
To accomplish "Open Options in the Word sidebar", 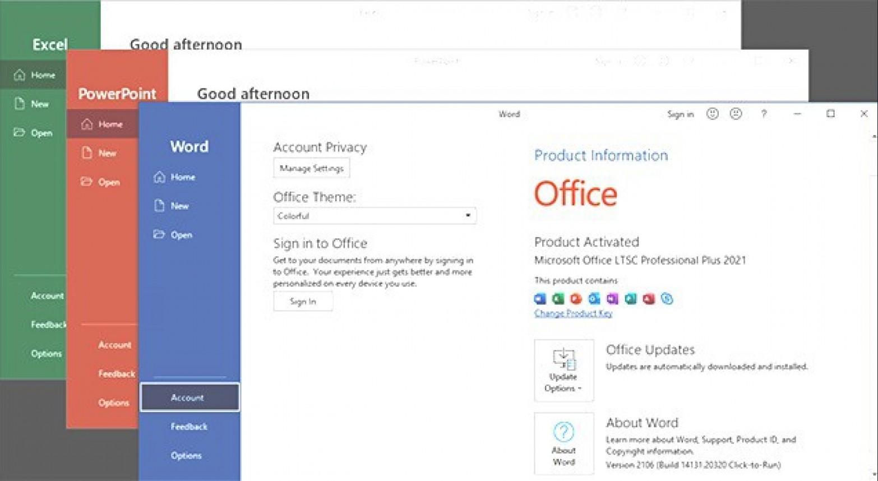I will [x=186, y=456].
